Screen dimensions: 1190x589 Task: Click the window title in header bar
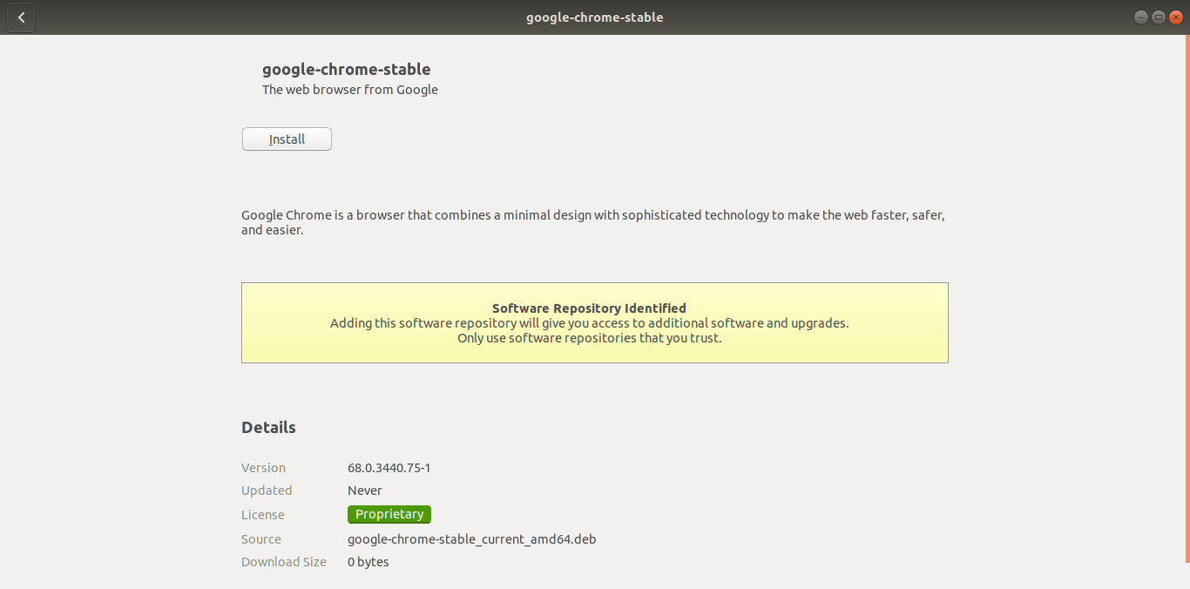(x=595, y=17)
